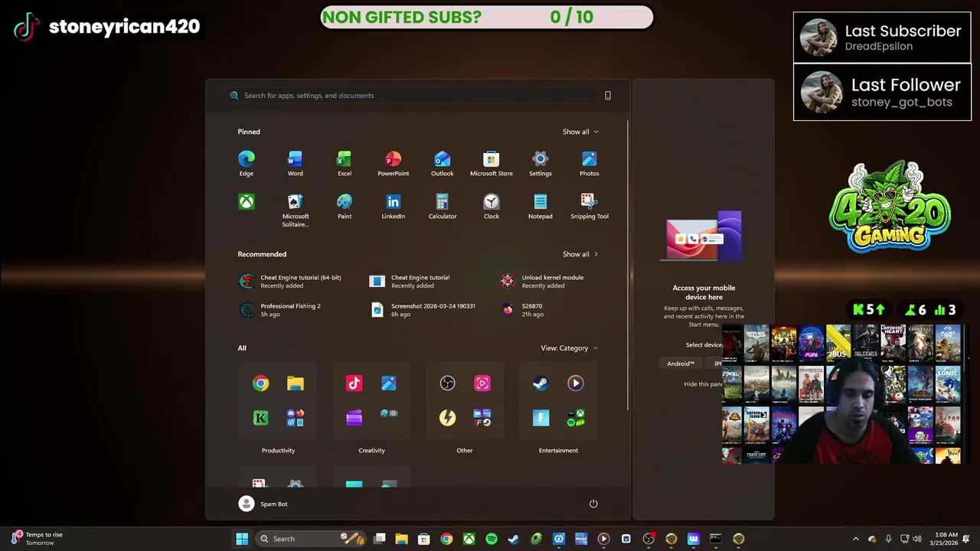
Task: Toggle the mobile panel icon beside search
Action: pyautogui.click(x=608, y=96)
